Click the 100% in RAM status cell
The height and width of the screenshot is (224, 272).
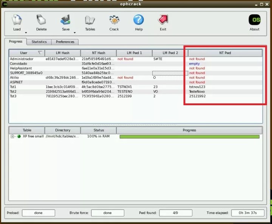(x=98, y=137)
